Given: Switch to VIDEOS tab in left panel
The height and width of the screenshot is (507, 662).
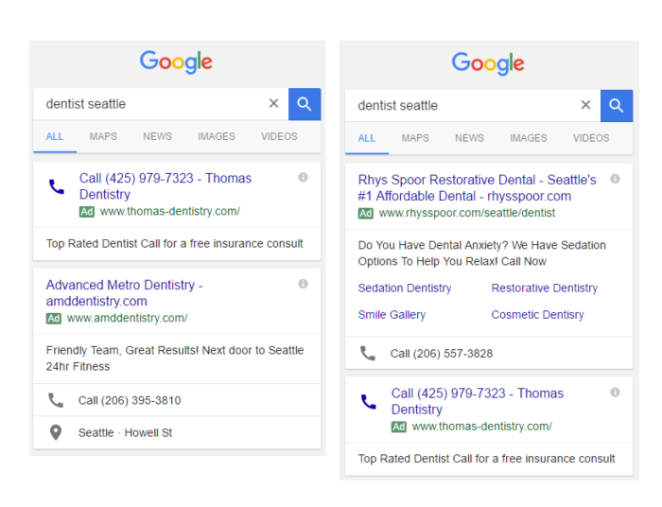Looking at the screenshot, I should [x=279, y=137].
